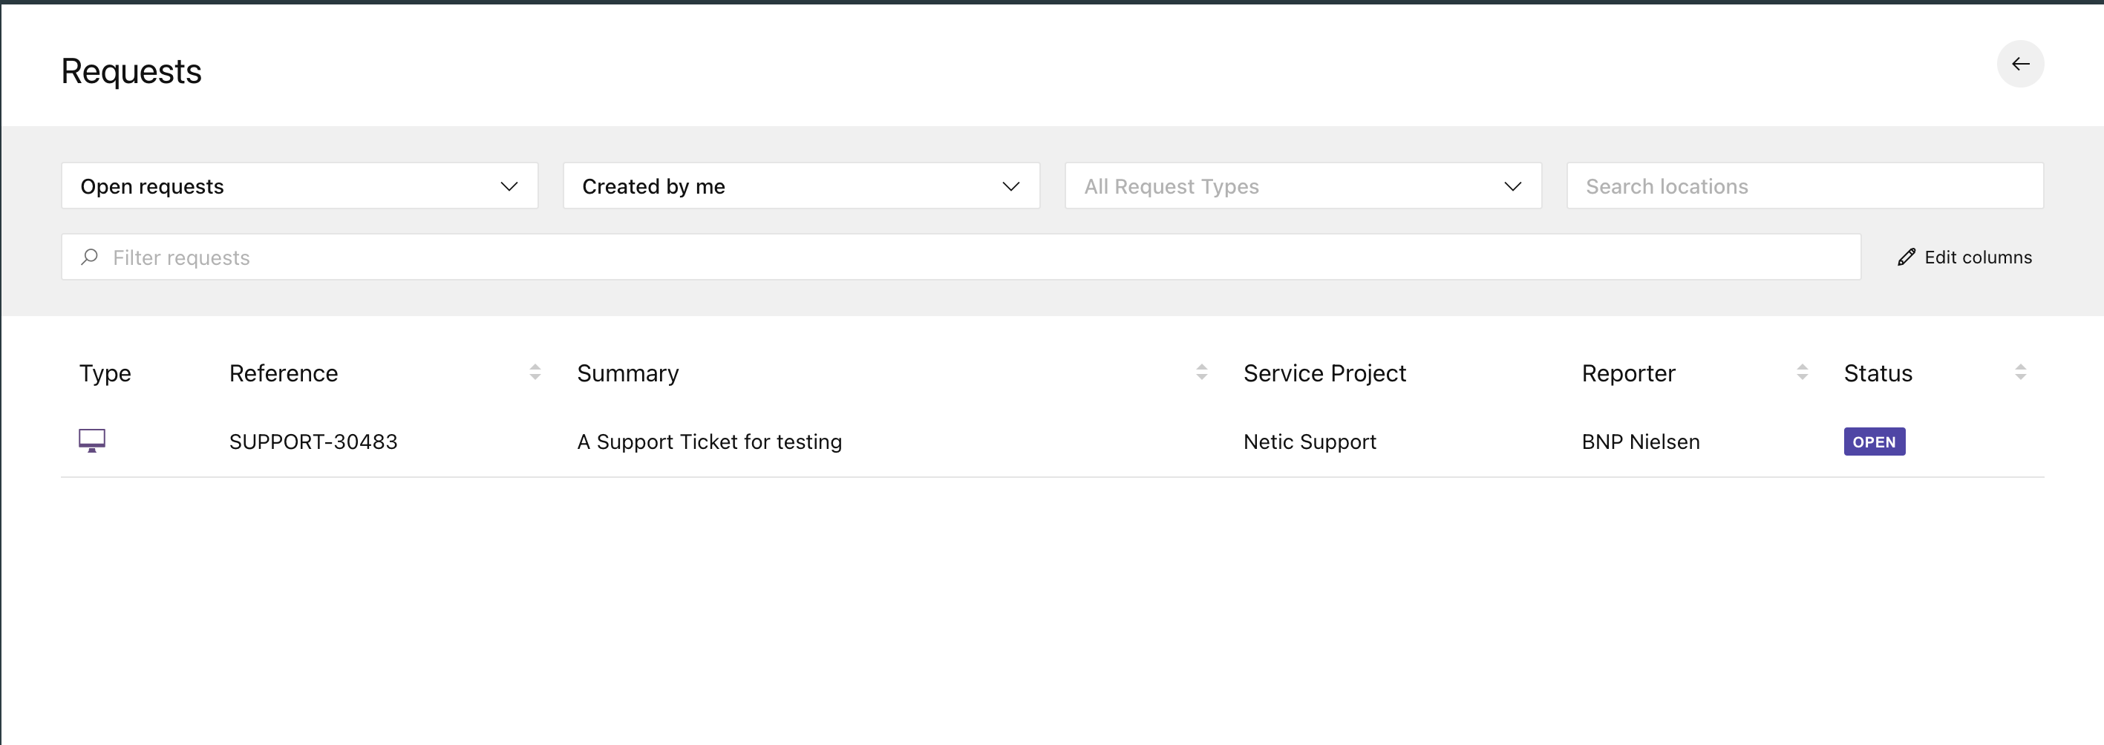Click the Reference column header

tap(284, 373)
